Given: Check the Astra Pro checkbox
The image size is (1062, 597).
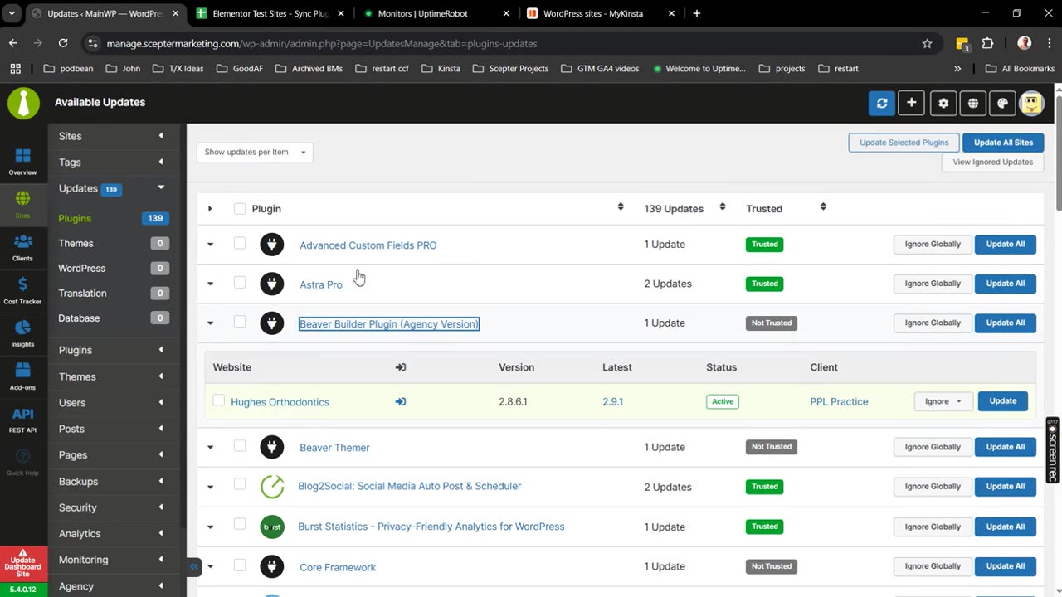Looking at the screenshot, I should (240, 283).
